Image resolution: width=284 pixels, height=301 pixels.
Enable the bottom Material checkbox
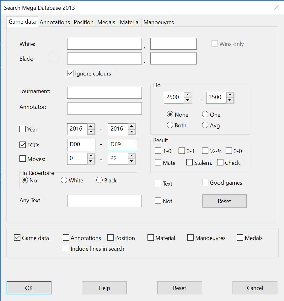(151, 238)
